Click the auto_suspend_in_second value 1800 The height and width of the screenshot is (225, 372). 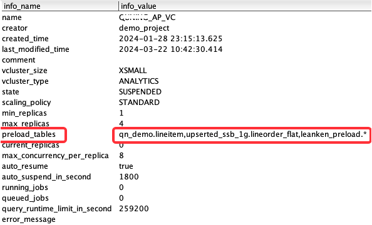pos(129,177)
